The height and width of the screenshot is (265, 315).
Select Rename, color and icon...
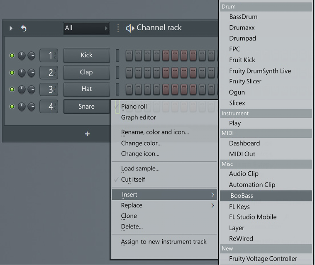point(164,132)
